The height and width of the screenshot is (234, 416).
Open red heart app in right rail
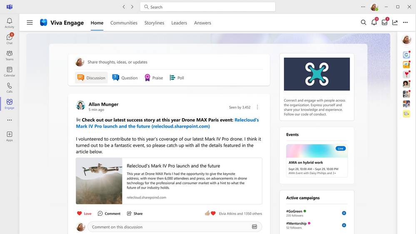click(x=406, y=75)
